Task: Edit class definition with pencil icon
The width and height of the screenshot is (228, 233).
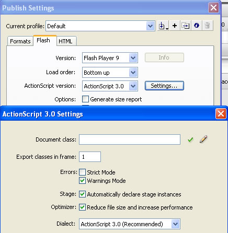Action: click(x=203, y=139)
